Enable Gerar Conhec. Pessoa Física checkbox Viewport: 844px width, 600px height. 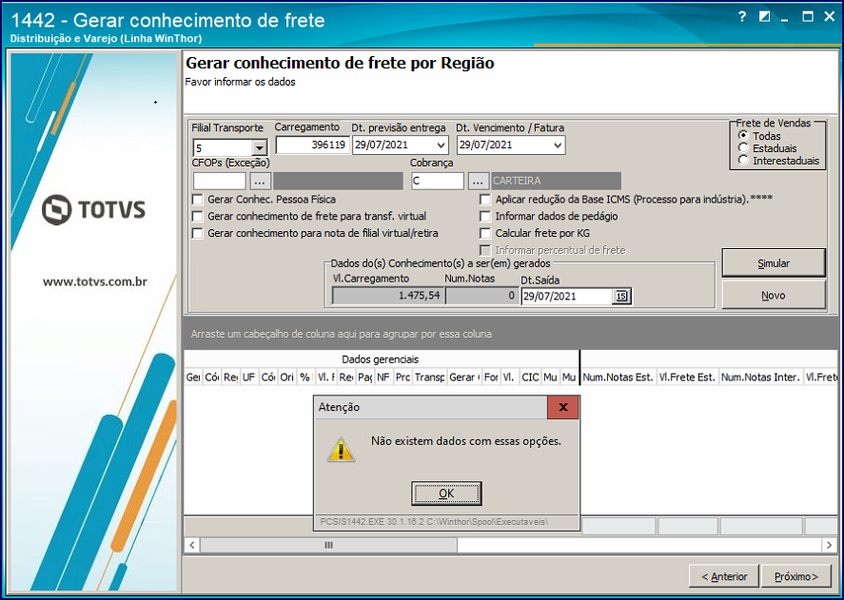tap(198, 200)
